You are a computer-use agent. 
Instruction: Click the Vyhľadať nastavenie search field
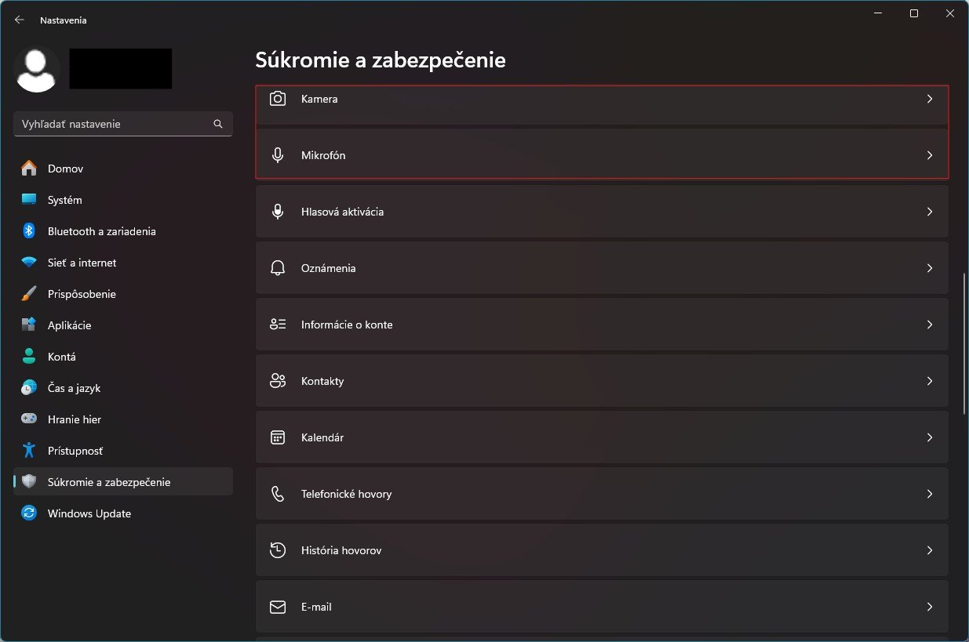(x=123, y=124)
